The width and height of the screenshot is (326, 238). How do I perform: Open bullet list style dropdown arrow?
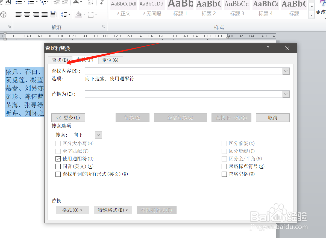[24, 2]
